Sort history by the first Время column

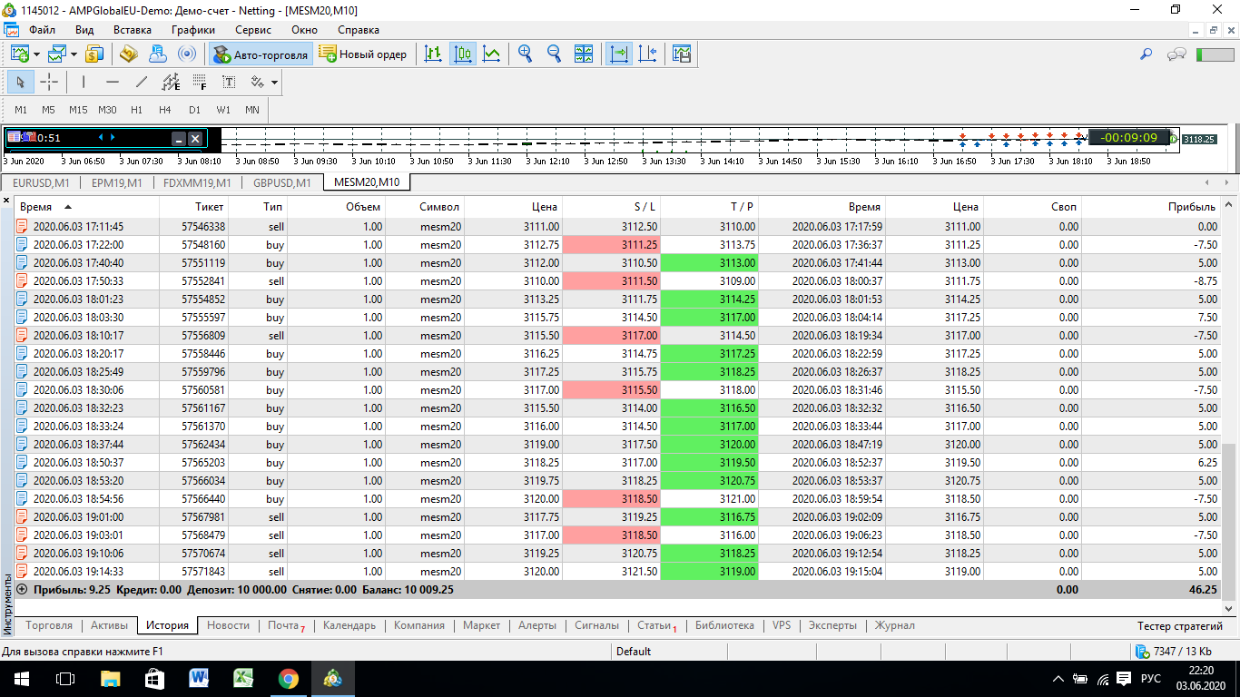pyautogui.click(x=87, y=207)
